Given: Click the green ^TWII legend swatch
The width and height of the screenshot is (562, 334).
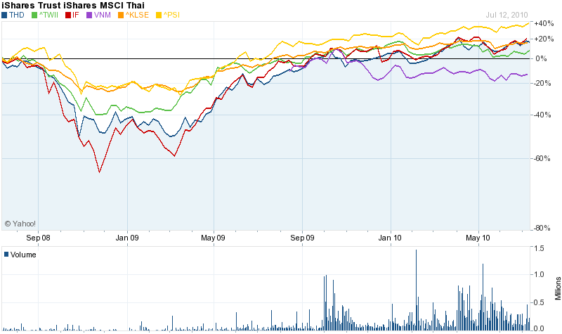Looking at the screenshot, I should [34, 15].
